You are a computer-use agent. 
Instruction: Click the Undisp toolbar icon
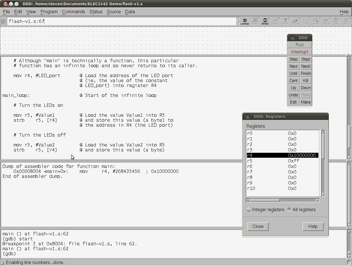pos(346,21)
